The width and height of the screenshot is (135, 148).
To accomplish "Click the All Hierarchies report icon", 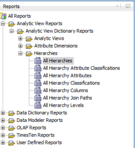I will (x=38, y=60).
